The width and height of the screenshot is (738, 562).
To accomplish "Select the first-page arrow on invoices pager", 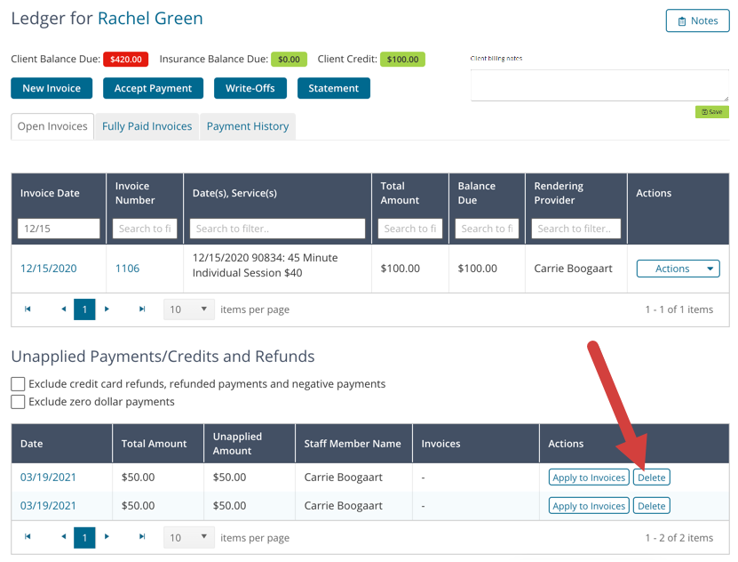I will (x=28, y=309).
